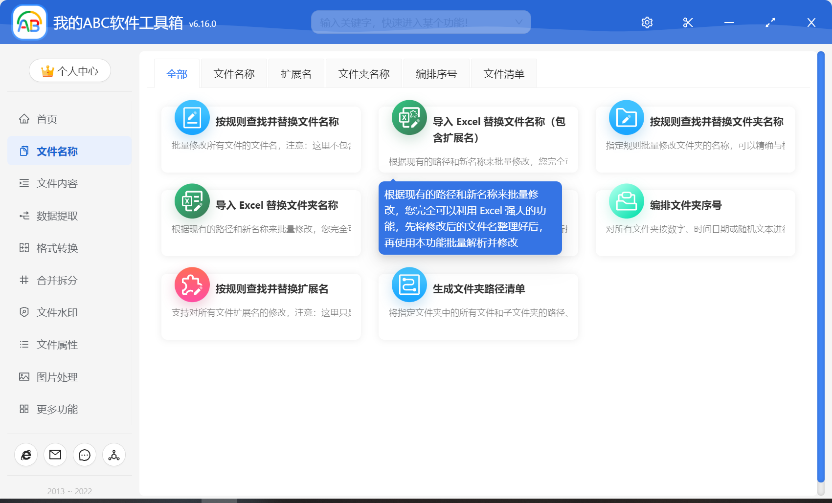This screenshot has width=832, height=503.
Task: Select the 图片处理 sidebar icon
Action: [24, 377]
